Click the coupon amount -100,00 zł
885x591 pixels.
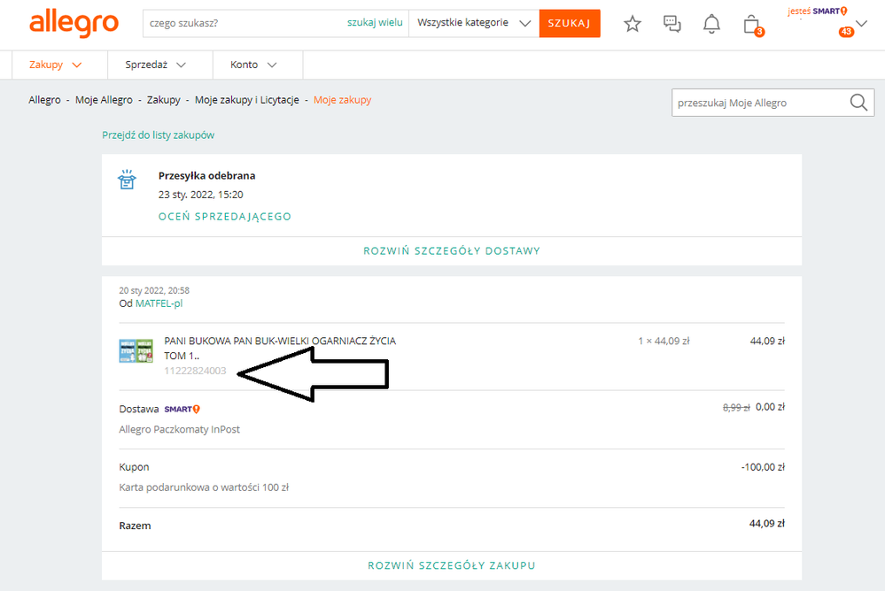(x=763, y=467)
